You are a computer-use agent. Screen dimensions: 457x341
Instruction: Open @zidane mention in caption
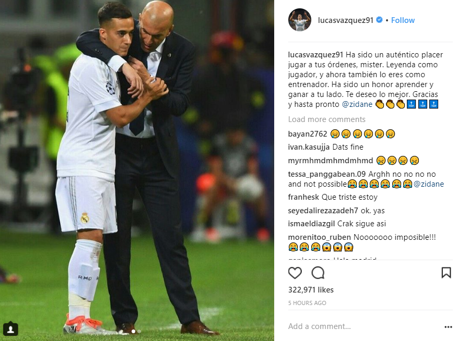(x=357, y=104)
